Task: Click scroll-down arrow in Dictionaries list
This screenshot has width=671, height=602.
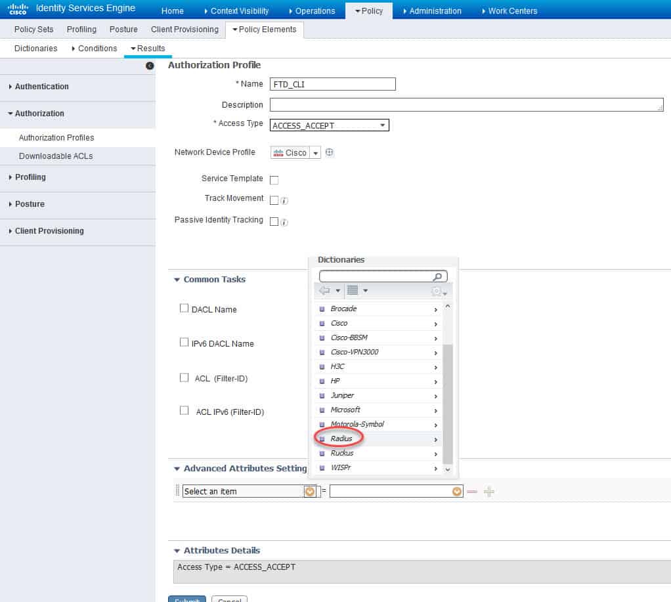Action: [x=448, y=469]
